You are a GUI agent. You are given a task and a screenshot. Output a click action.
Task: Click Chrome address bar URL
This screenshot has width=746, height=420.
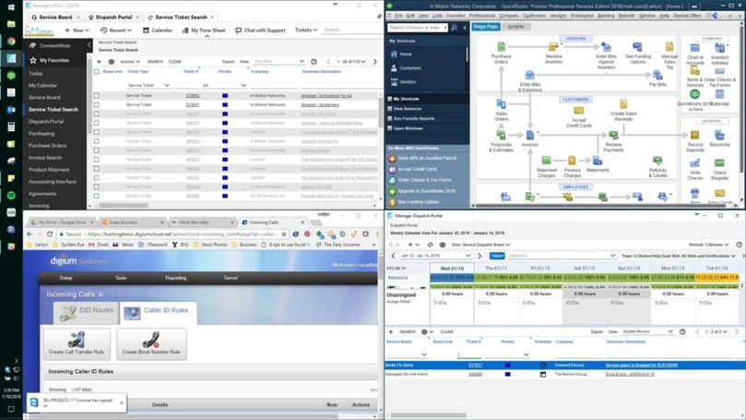183,234
